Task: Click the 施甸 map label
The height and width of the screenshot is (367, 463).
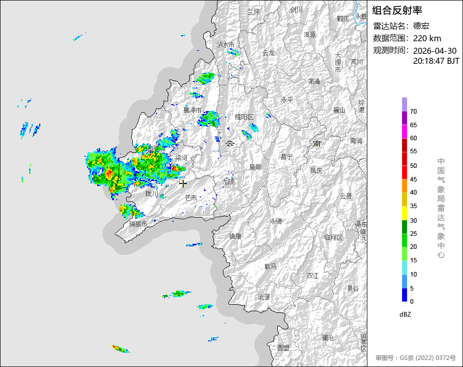Action: point(256,167)
